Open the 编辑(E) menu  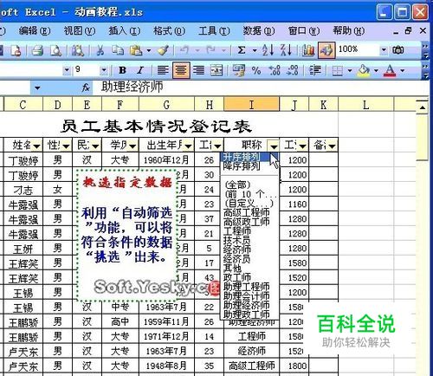pos(35,30)
